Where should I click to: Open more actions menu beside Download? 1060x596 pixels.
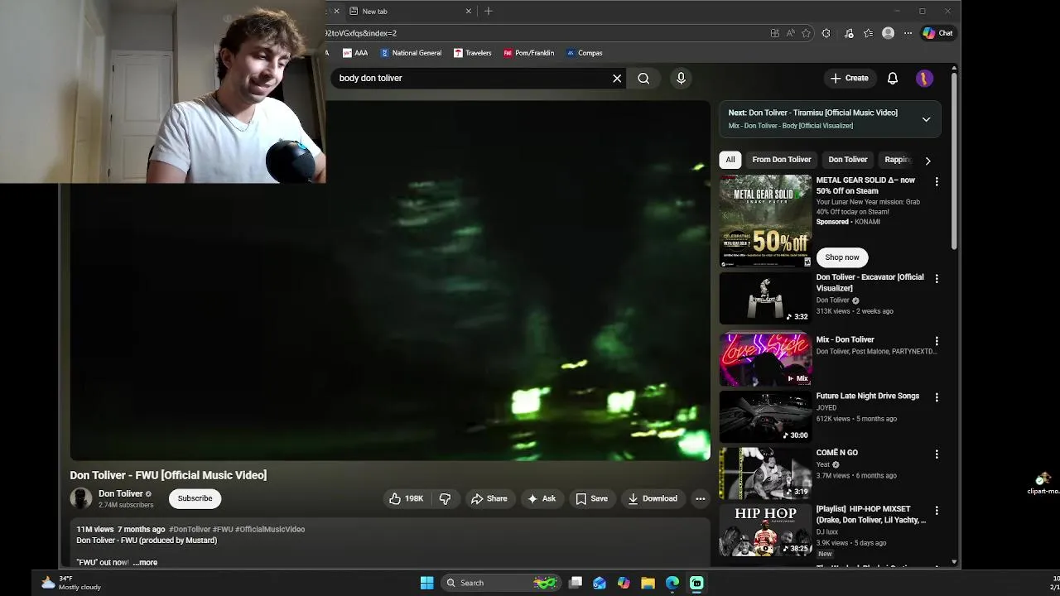[x=700, y=498]
